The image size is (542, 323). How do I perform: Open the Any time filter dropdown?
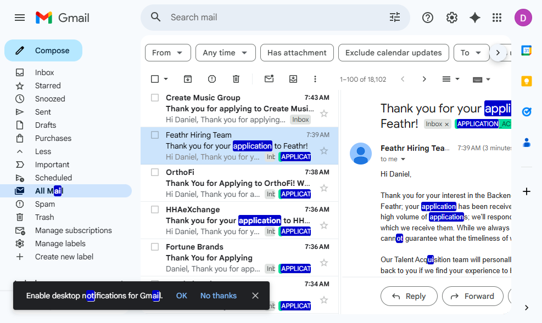[x=225, y=53]
